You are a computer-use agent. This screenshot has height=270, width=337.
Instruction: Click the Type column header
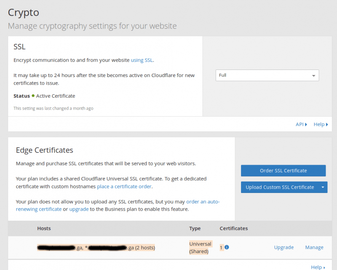pyautogui.click(x=195, y=228)
